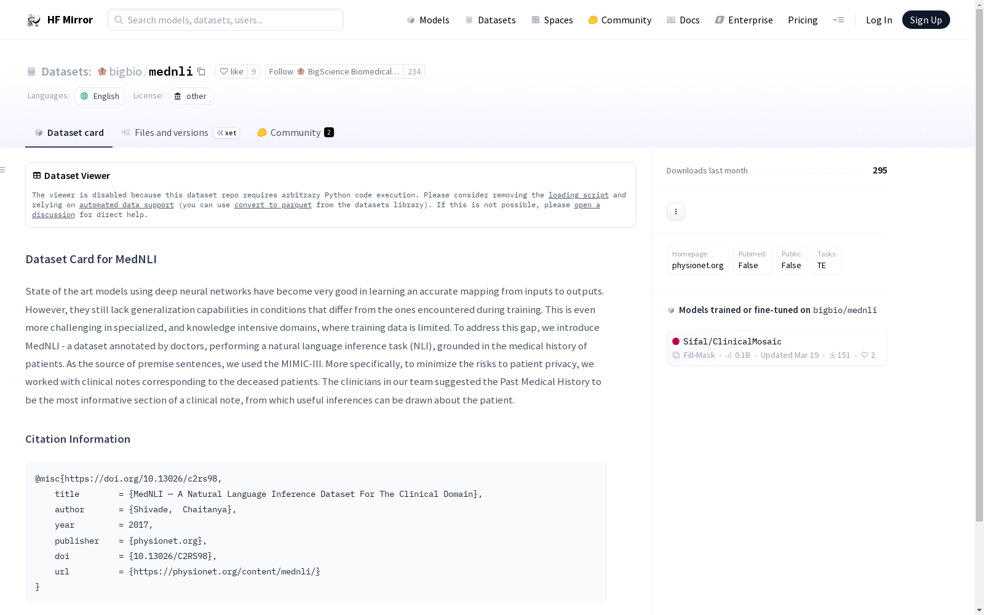Copy dataset name with copy icon

201,71
